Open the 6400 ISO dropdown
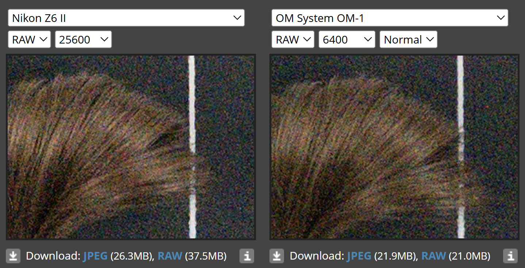This screenshot has height=268, width=525. point(347,39)
